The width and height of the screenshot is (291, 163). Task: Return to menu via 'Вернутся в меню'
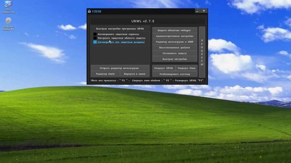(135, 74)
